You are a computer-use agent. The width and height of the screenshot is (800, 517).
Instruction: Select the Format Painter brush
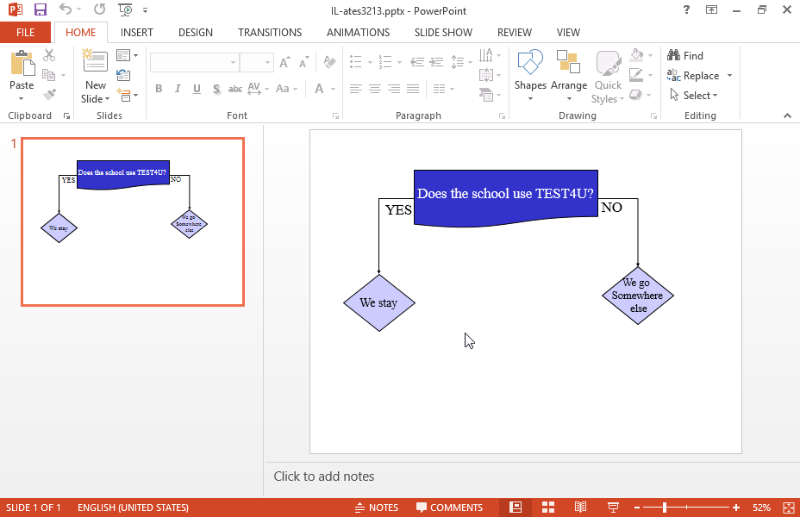click(x=49, y=94)
